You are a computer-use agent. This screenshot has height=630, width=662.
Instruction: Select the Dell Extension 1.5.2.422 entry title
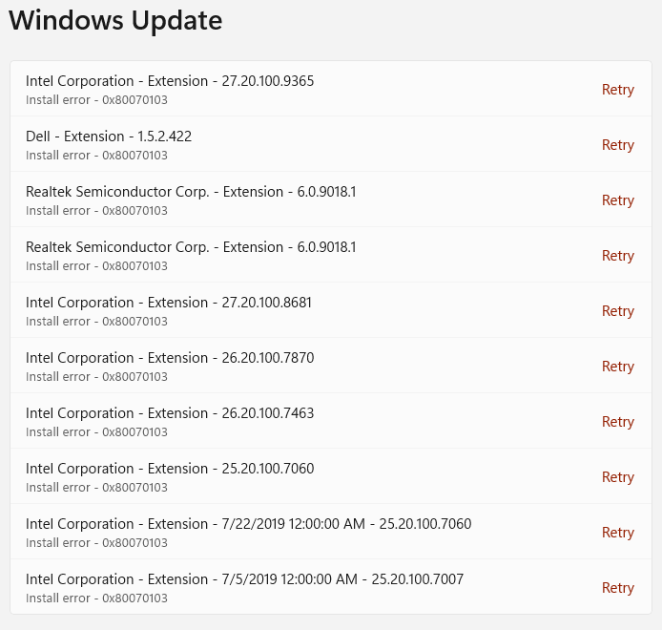click(109, 136)
